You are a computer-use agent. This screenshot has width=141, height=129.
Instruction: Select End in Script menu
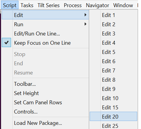click(45, 63)
